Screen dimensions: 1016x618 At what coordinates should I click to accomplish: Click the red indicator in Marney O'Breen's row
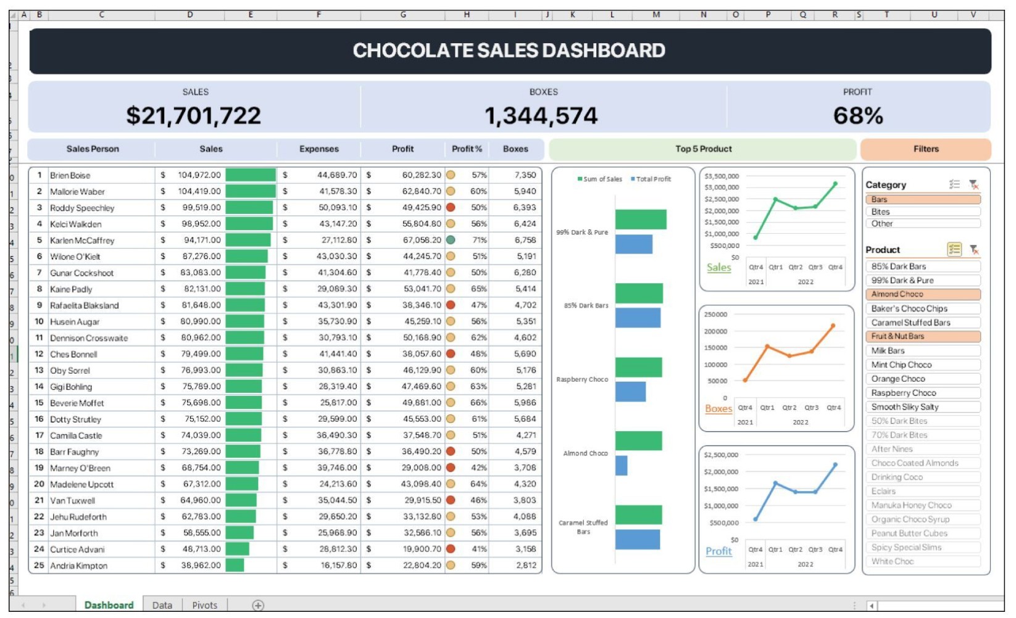451,468
